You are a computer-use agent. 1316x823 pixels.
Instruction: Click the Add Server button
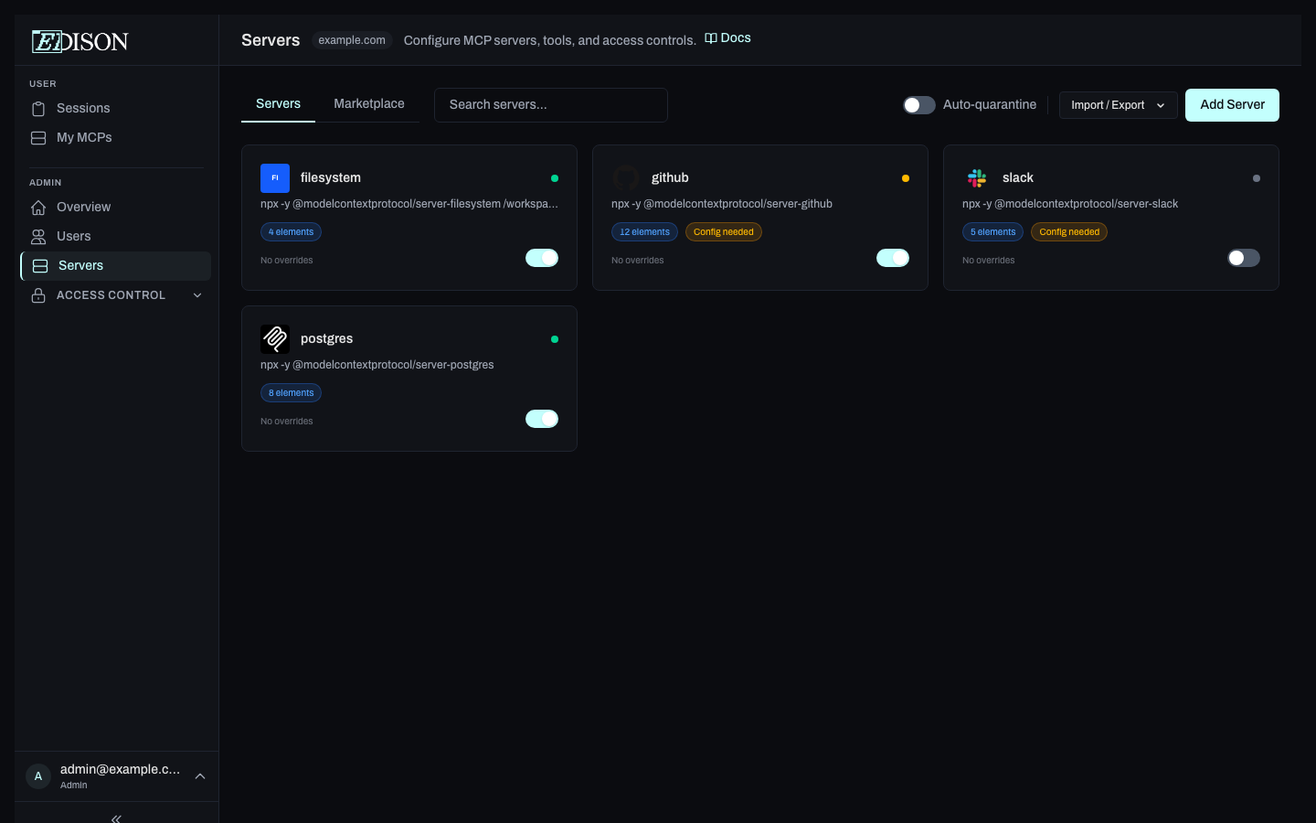click(1232, 105)
